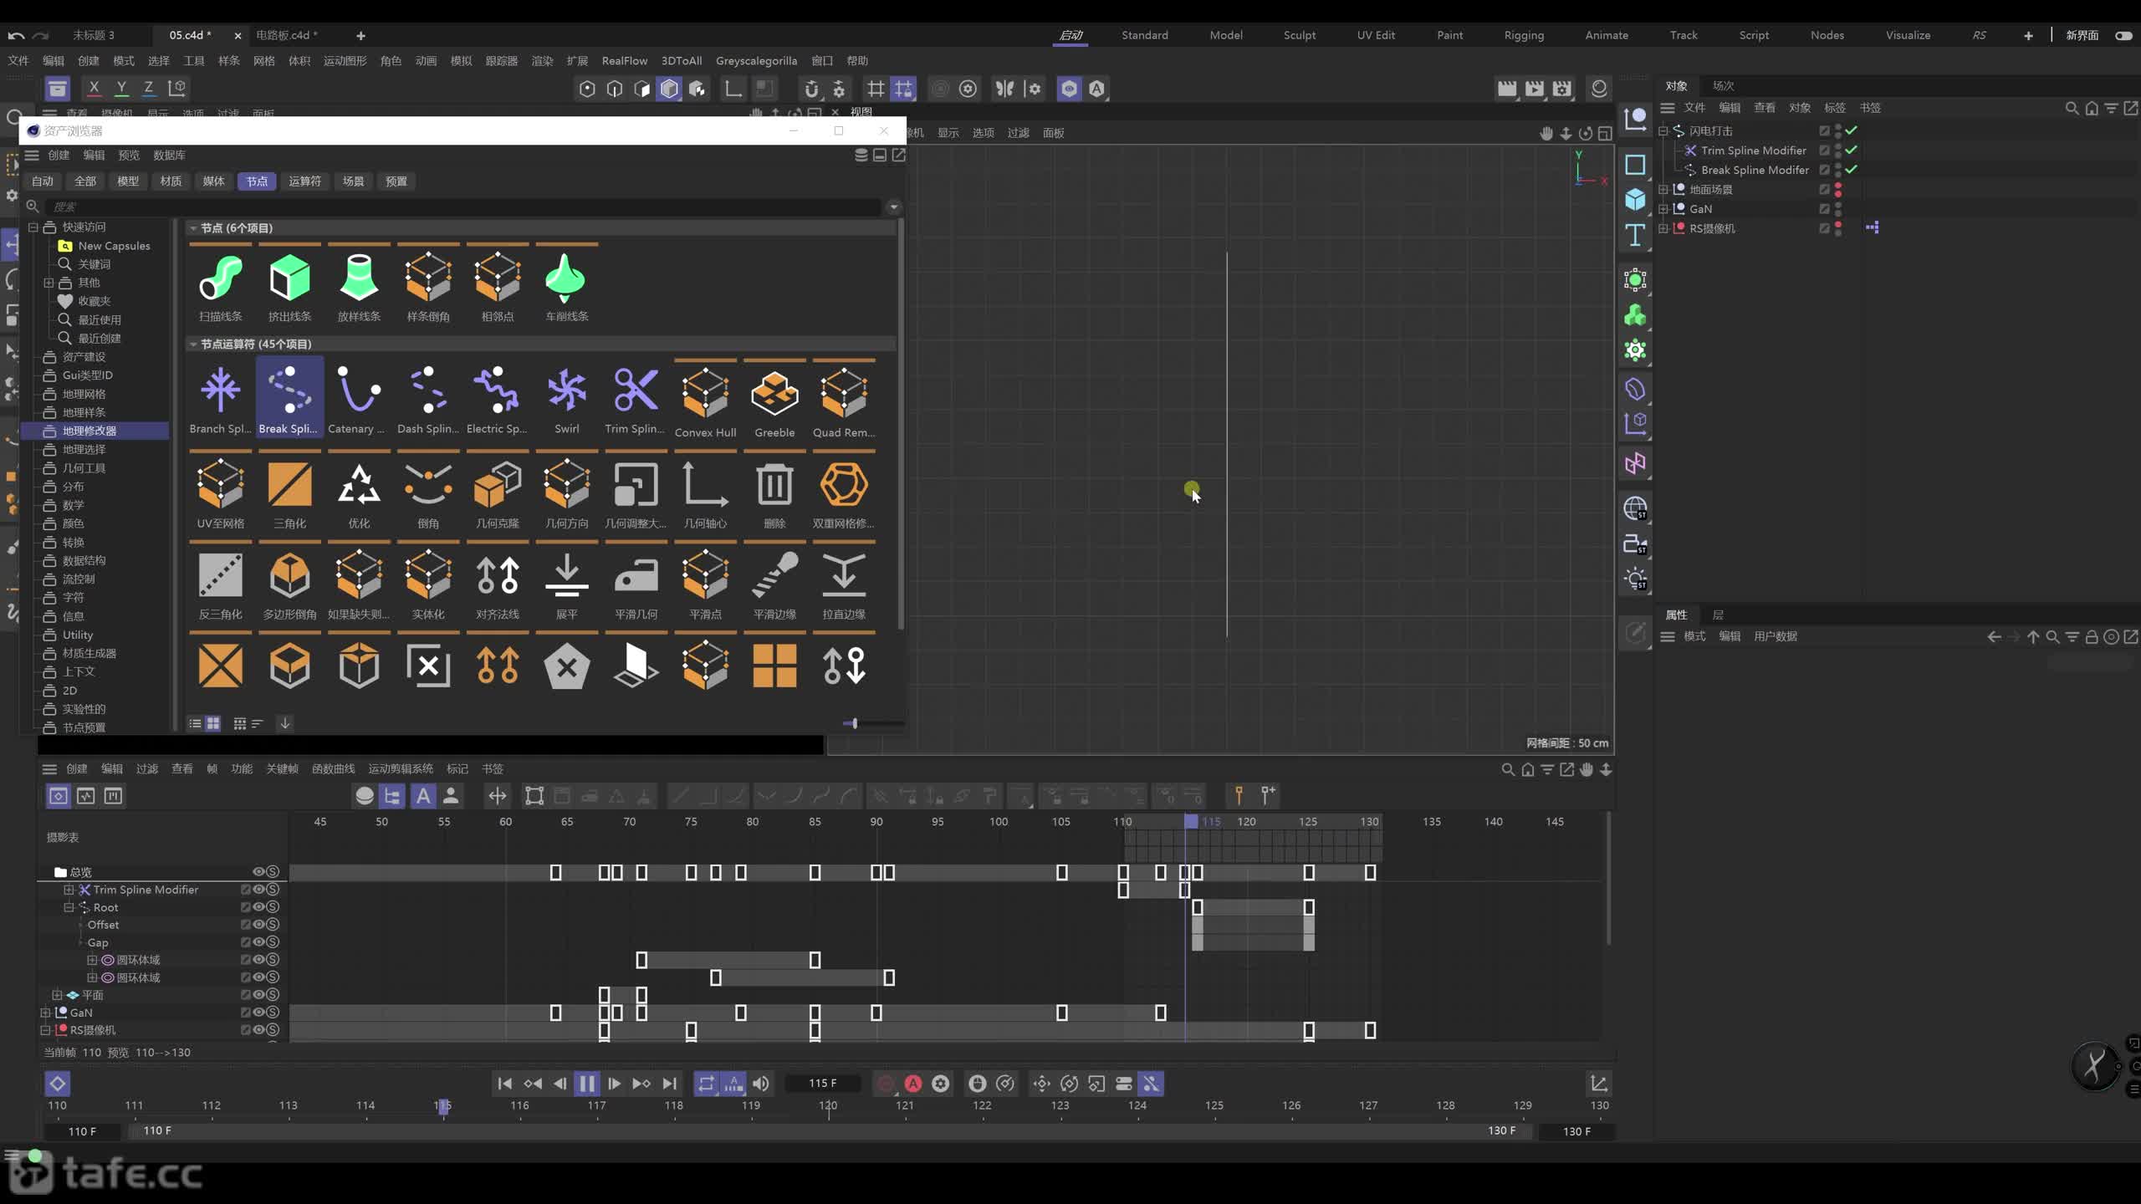Open the search field dropdown arrow
Viewport: 2141px width, 1204px height.
click(894, 207)
